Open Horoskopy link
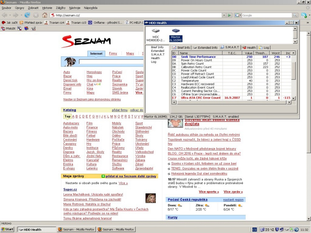This screenshot has width=311, height=233. click(94, 72)
